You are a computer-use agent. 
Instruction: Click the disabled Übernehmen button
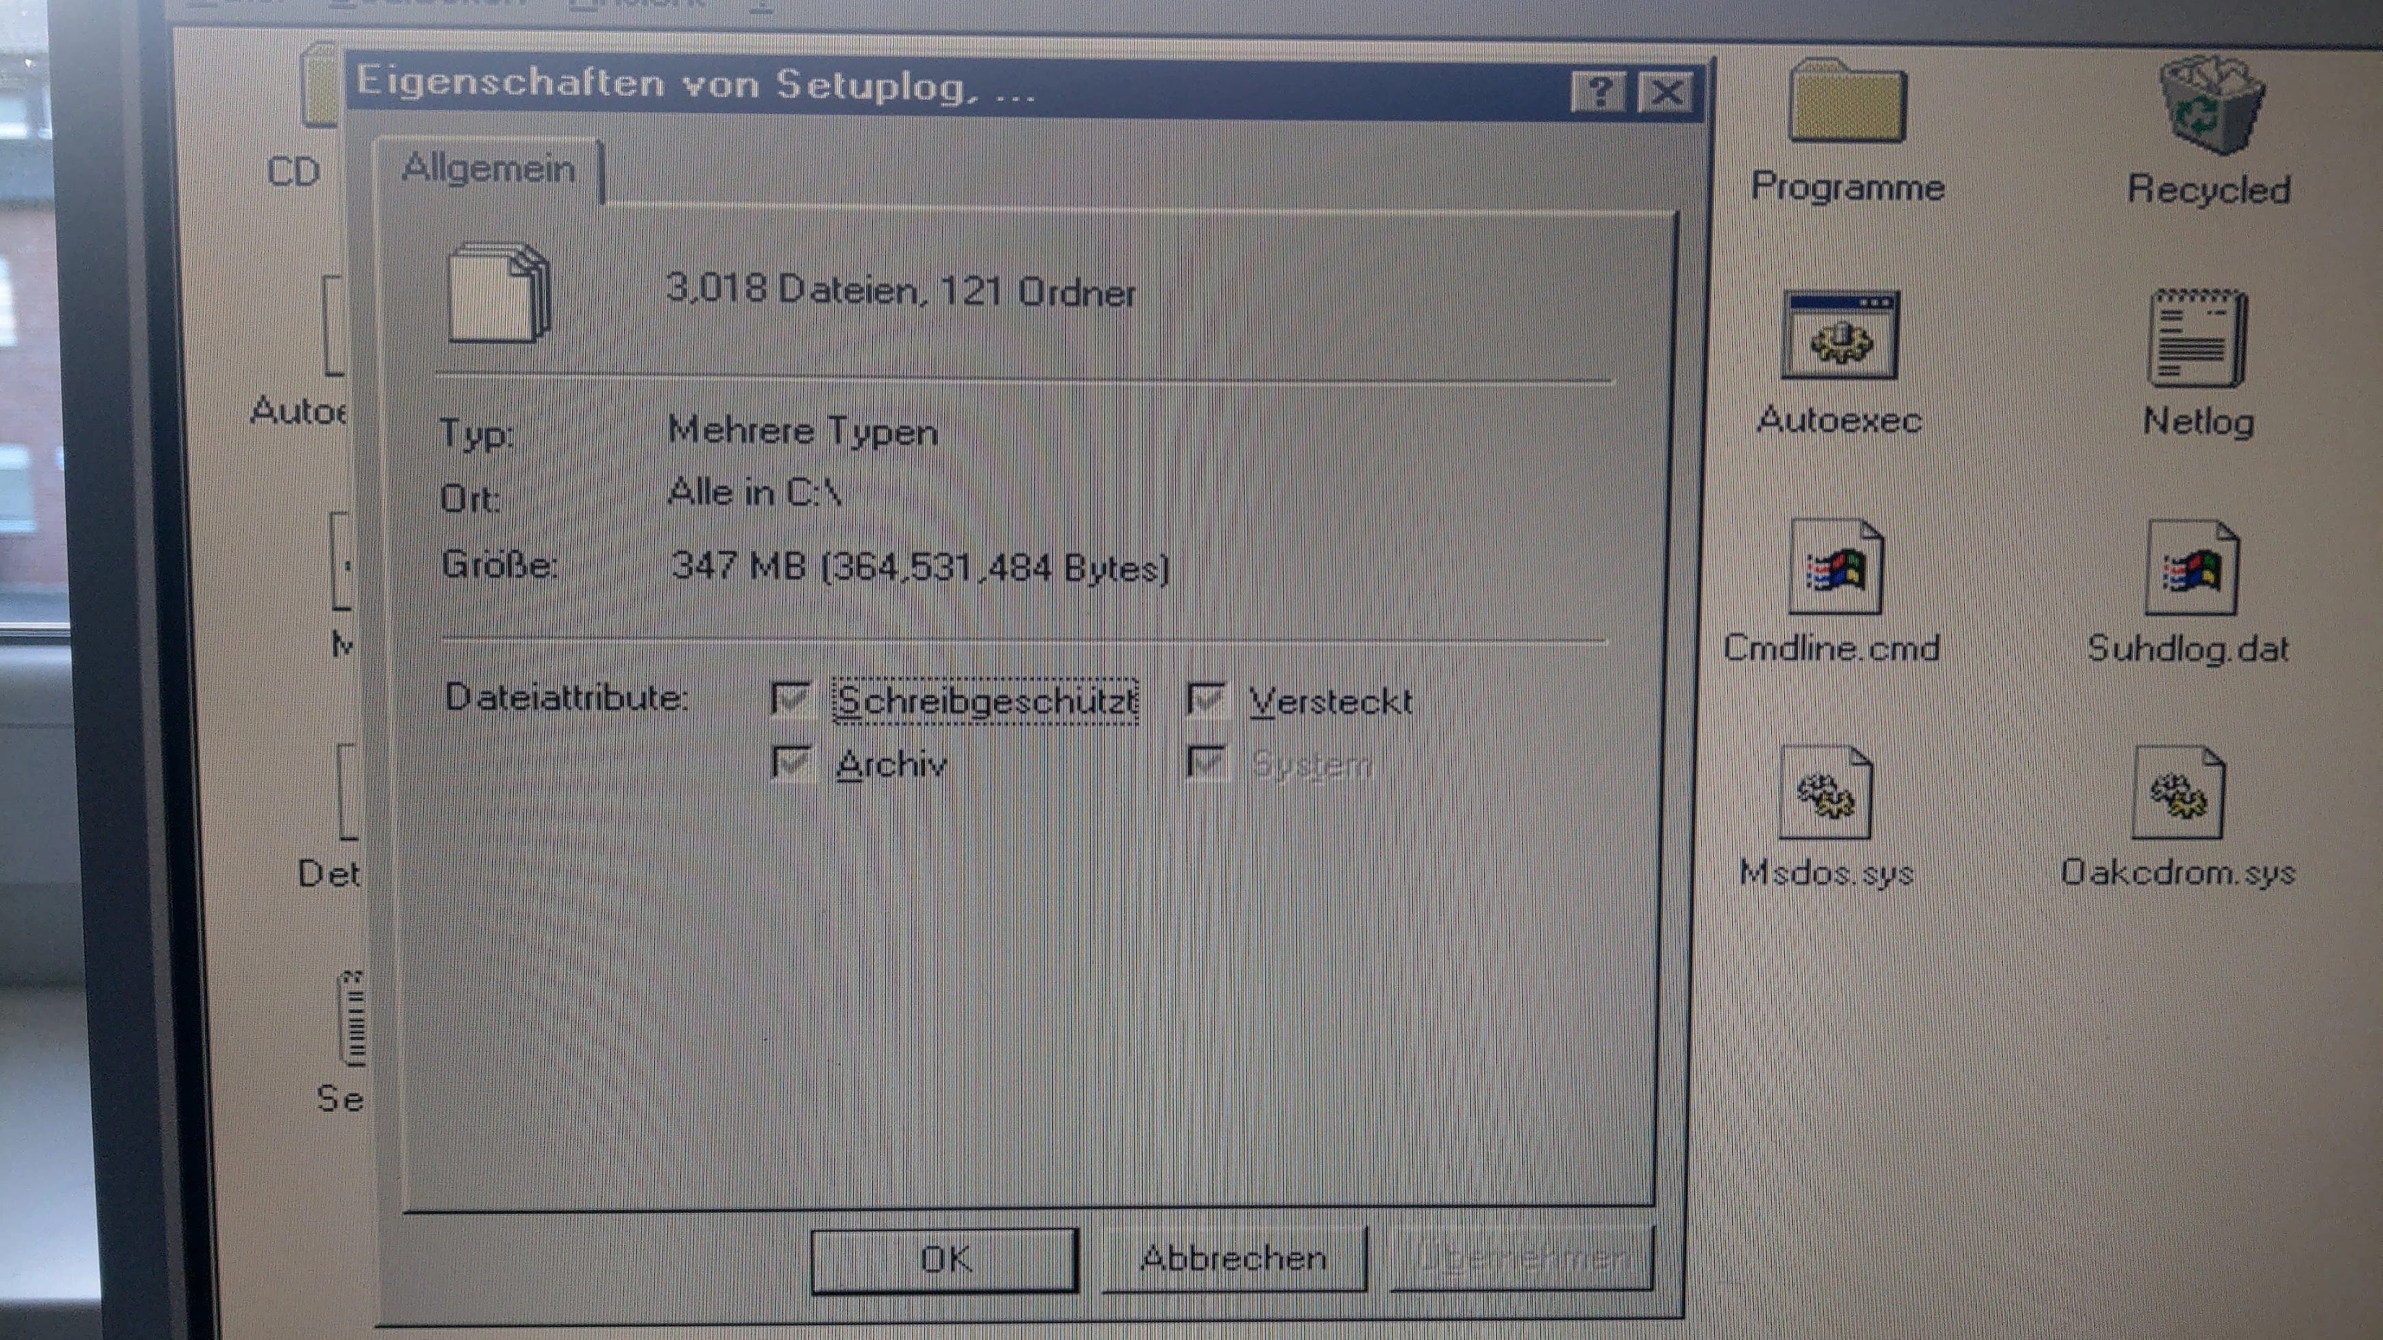(x=1522, y=1258)
